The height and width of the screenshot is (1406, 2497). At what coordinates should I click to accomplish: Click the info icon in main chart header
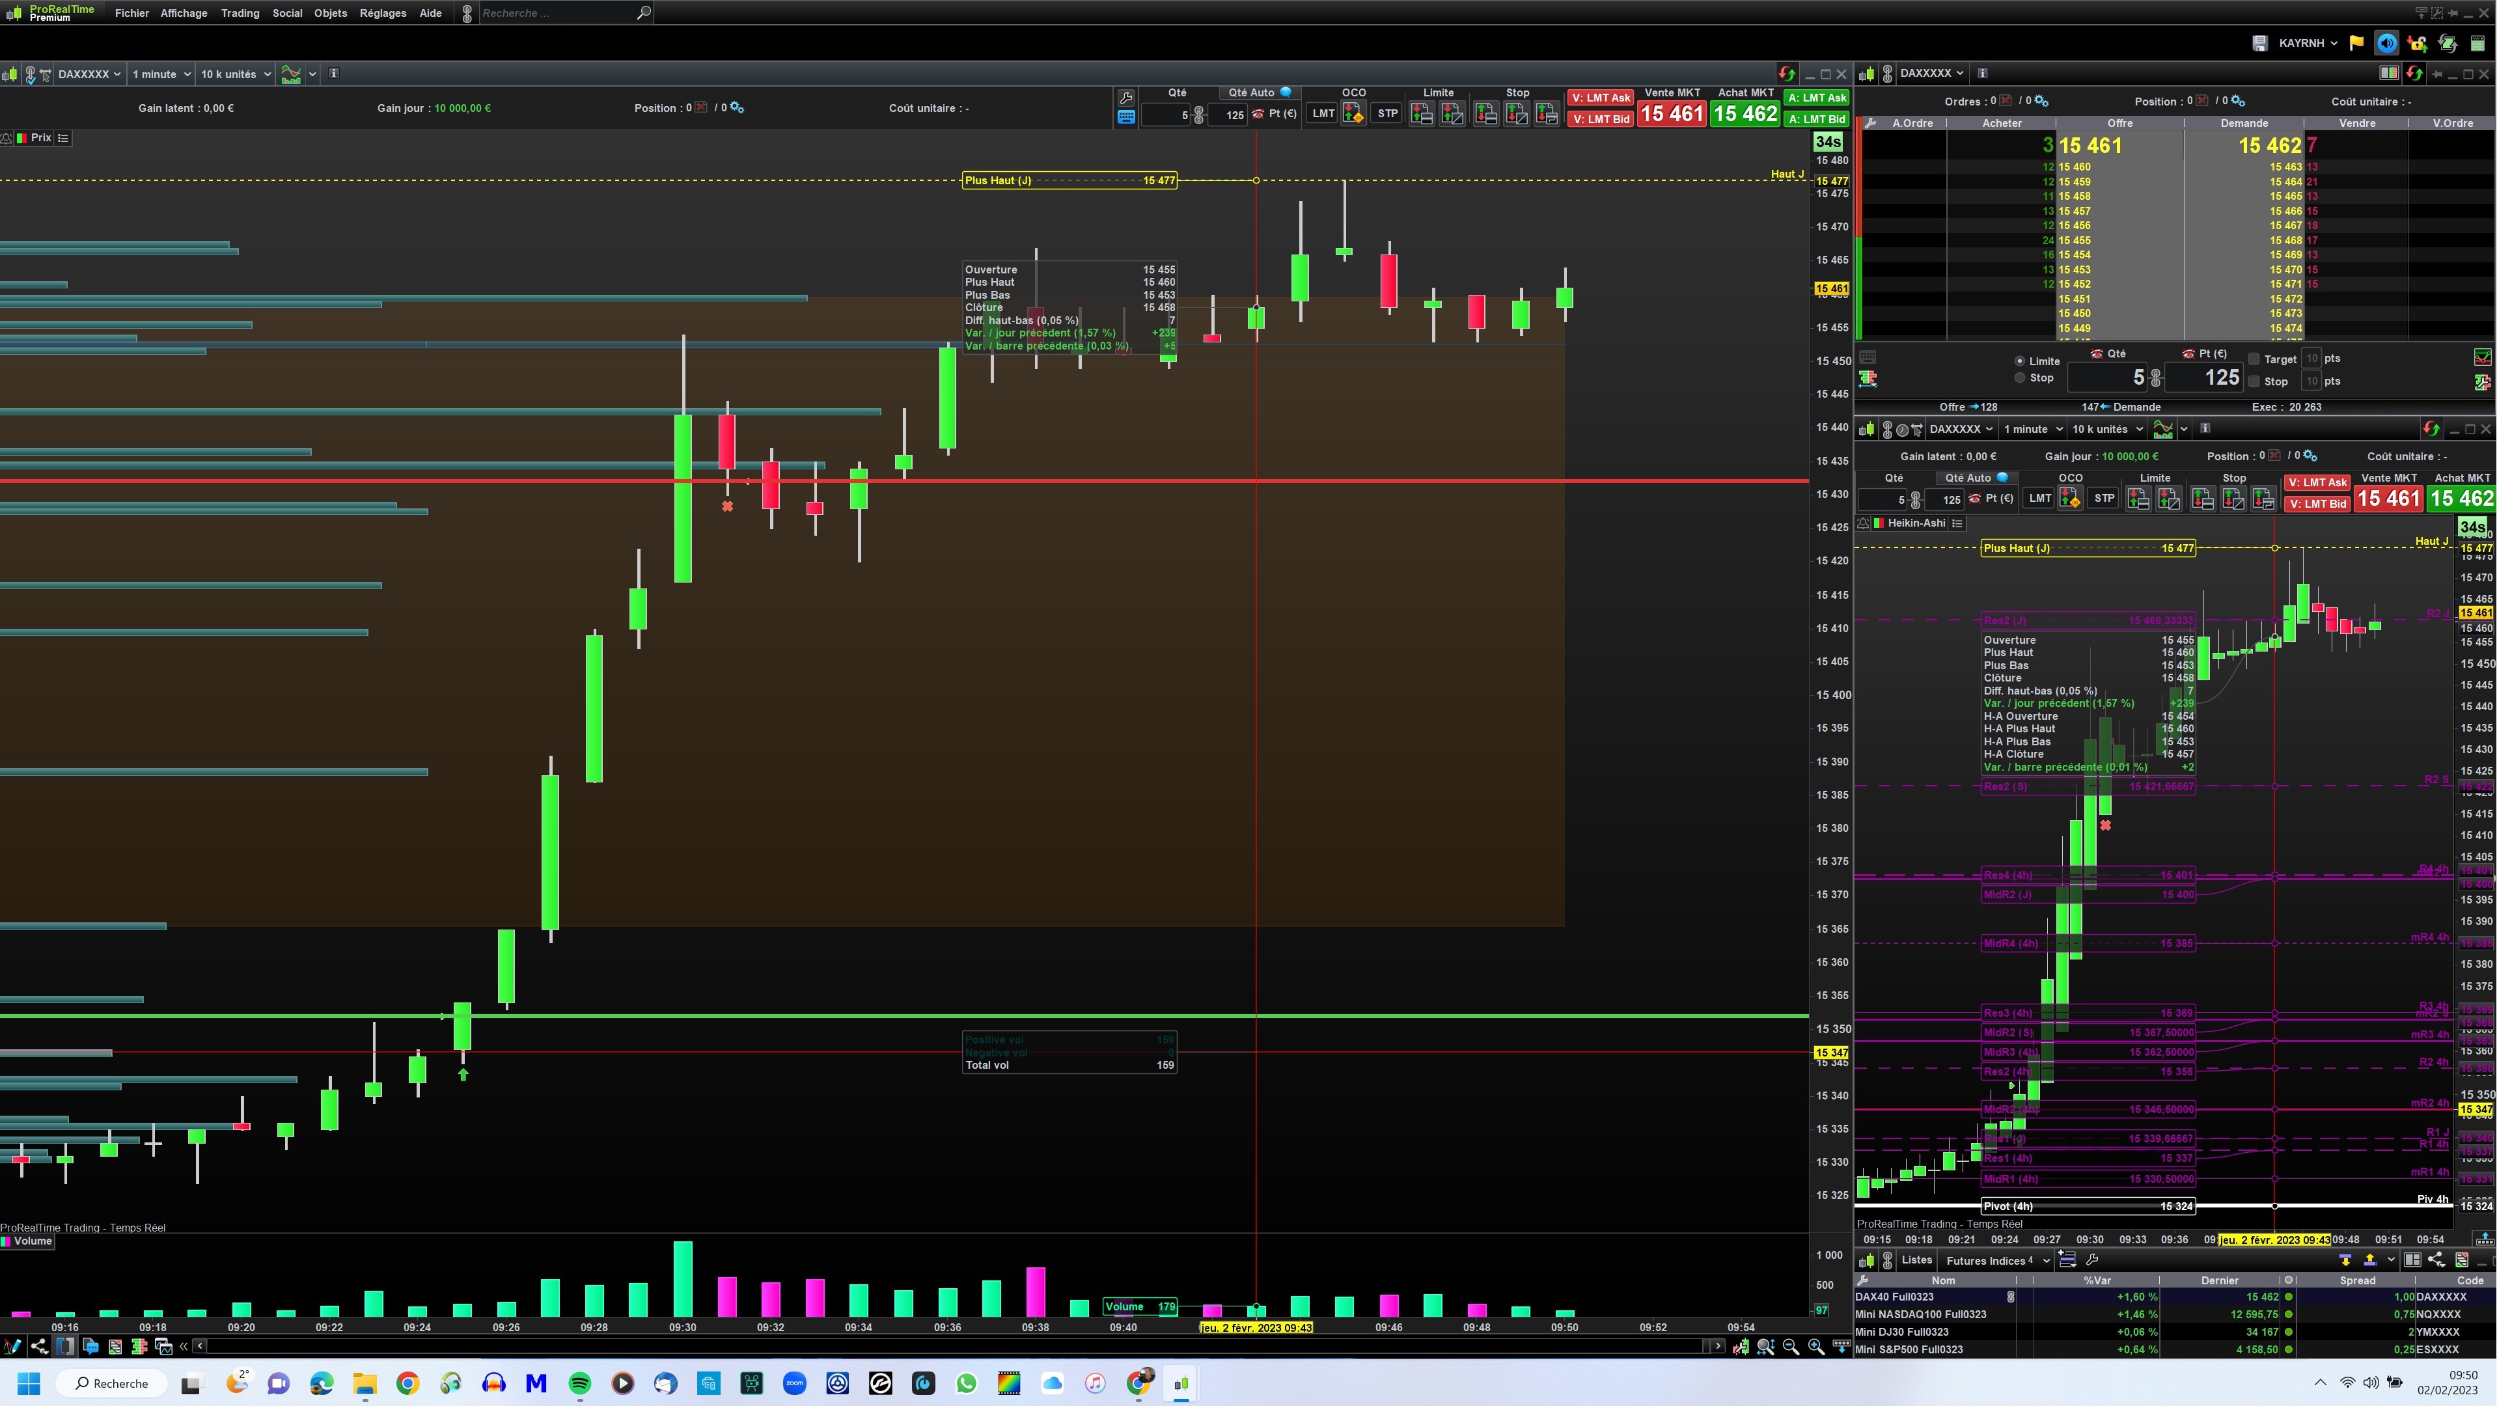(335, 74)
